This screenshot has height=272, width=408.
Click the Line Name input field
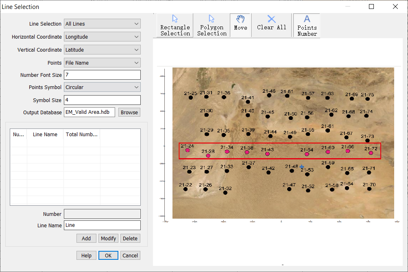[102, 225]
